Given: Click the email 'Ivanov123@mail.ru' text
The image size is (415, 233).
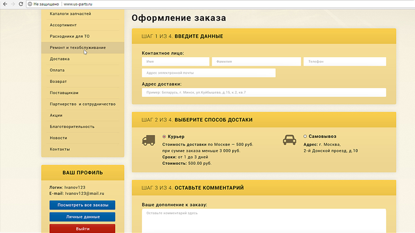Looking at the screenshot, I should tap(85, 194).
